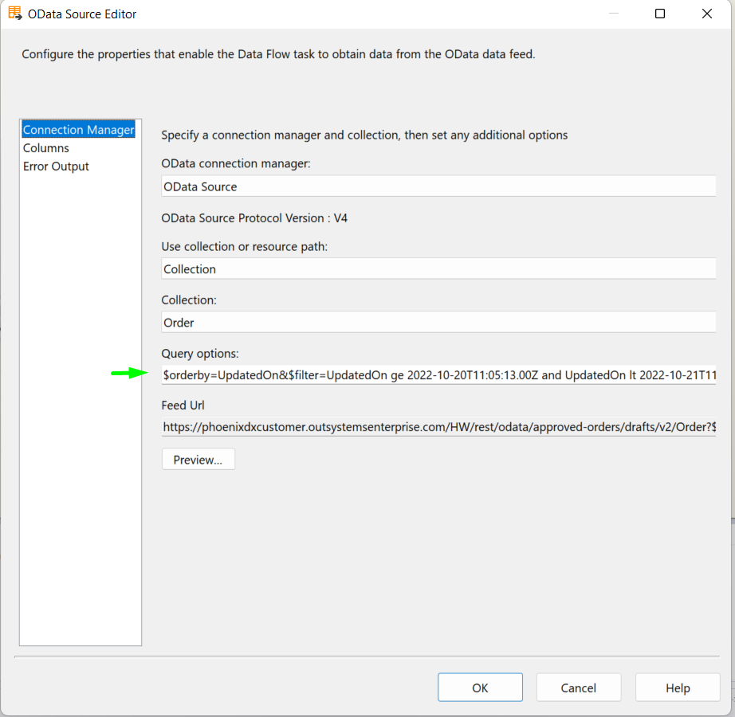Click the Preview... button
This screenshot has width=735, height=717.
pos(198,460)
